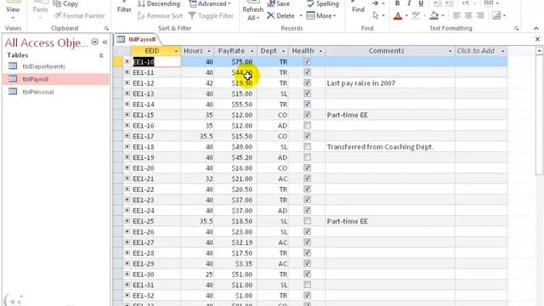Run the Spelling check

coord(323,3)
